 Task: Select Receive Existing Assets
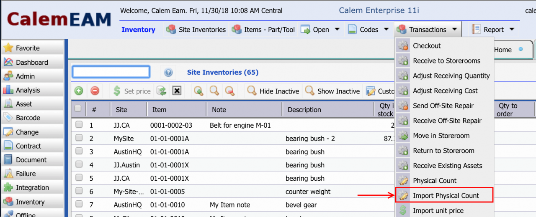444,166
